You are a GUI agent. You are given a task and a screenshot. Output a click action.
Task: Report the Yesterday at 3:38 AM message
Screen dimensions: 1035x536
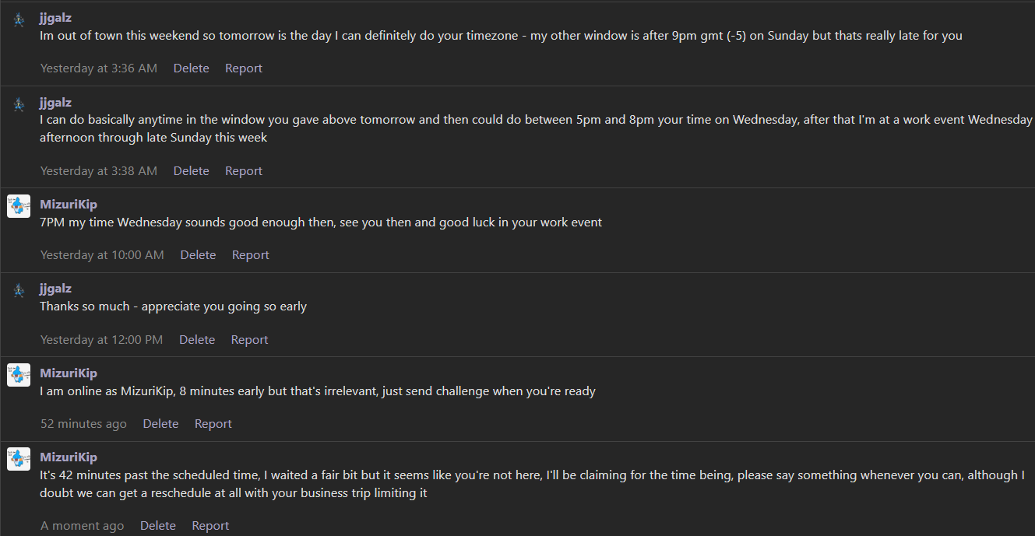244,171
